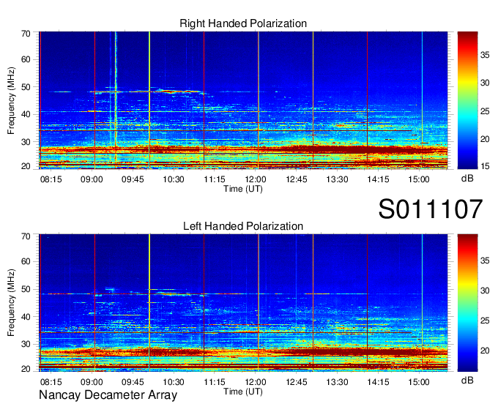Click the 14:15 tick label on top plot

pyautogui.click(x=378, y=179)
